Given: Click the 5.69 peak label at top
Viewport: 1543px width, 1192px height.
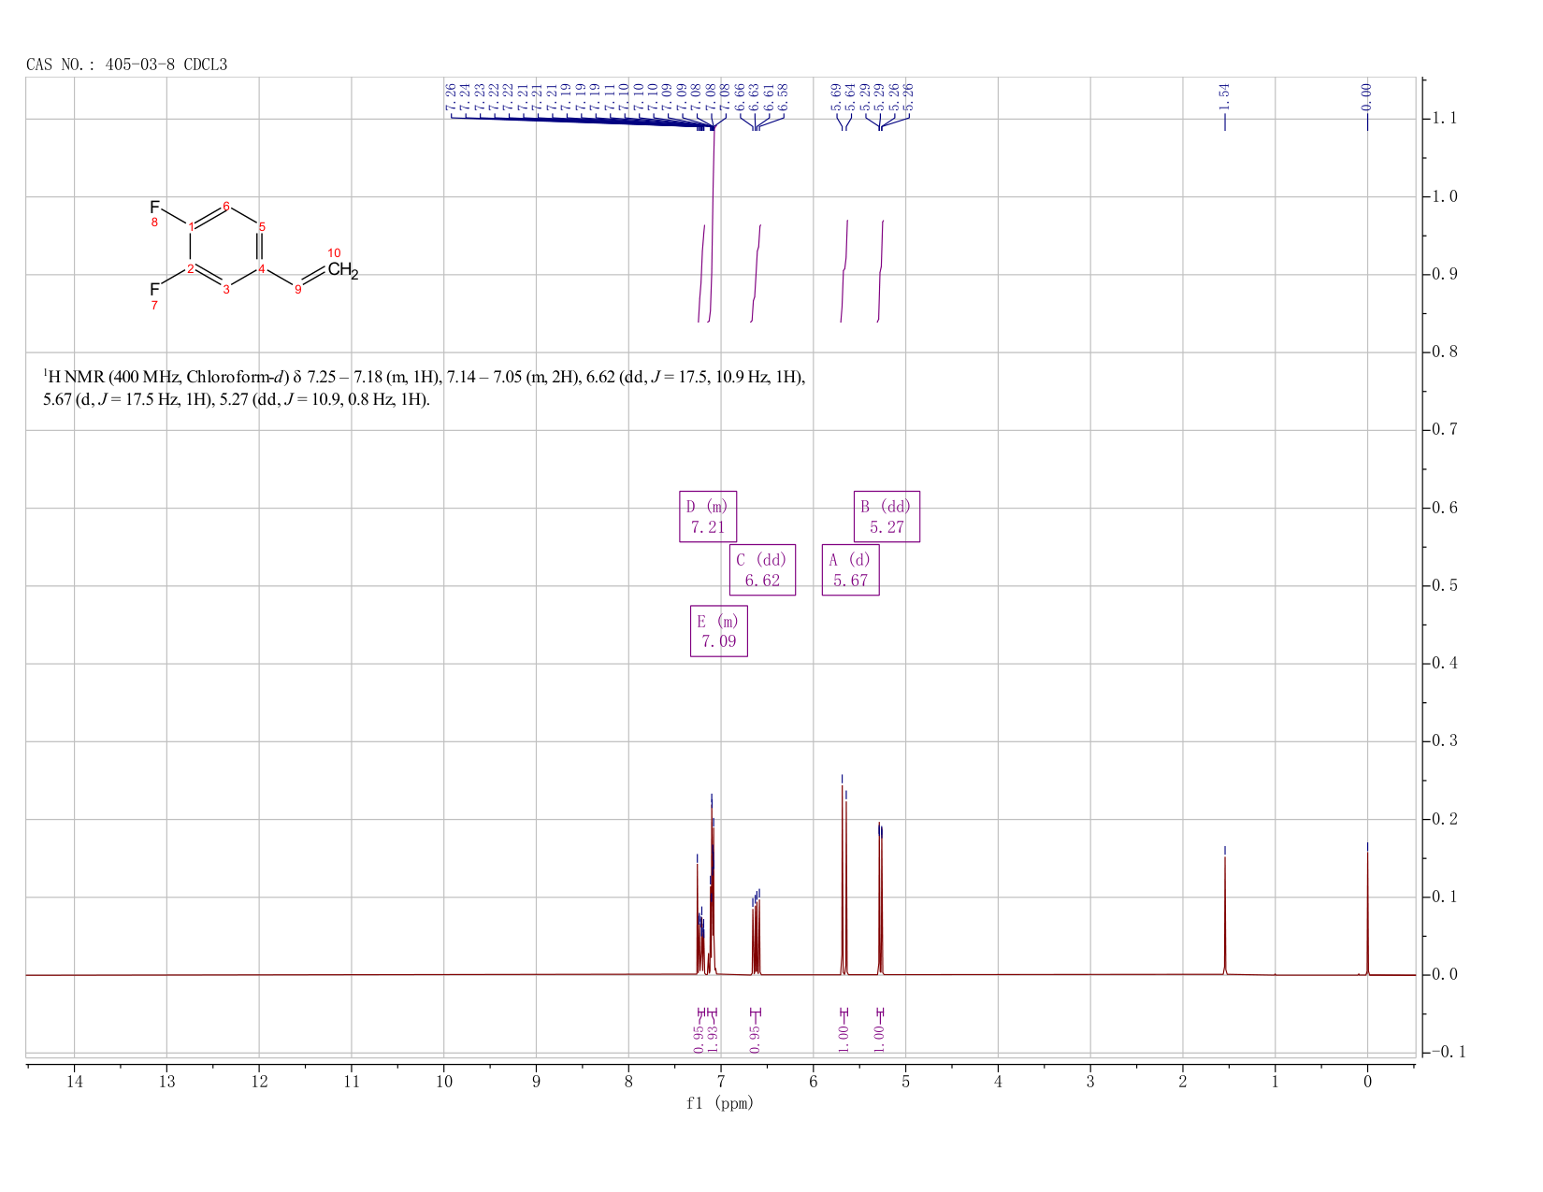Looking at the screenshot, I should click(x=836, y=95).
